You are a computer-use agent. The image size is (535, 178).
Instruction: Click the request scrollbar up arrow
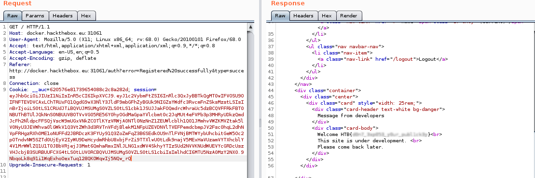pyautogui.click(x=250, y=27)
